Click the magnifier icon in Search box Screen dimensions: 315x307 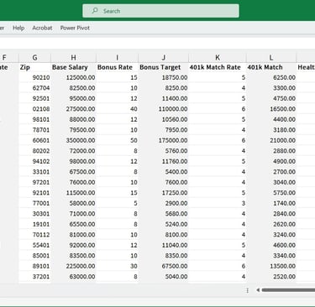95,11
